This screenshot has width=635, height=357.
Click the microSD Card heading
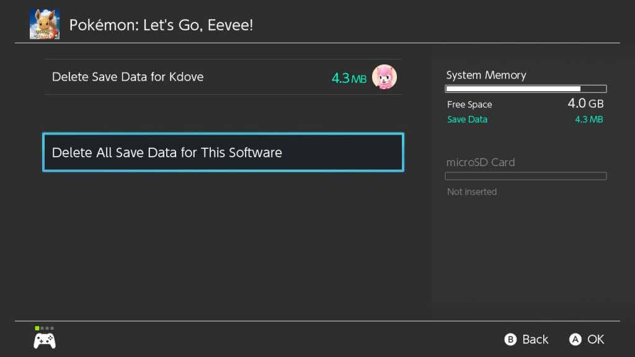(481, 162)
